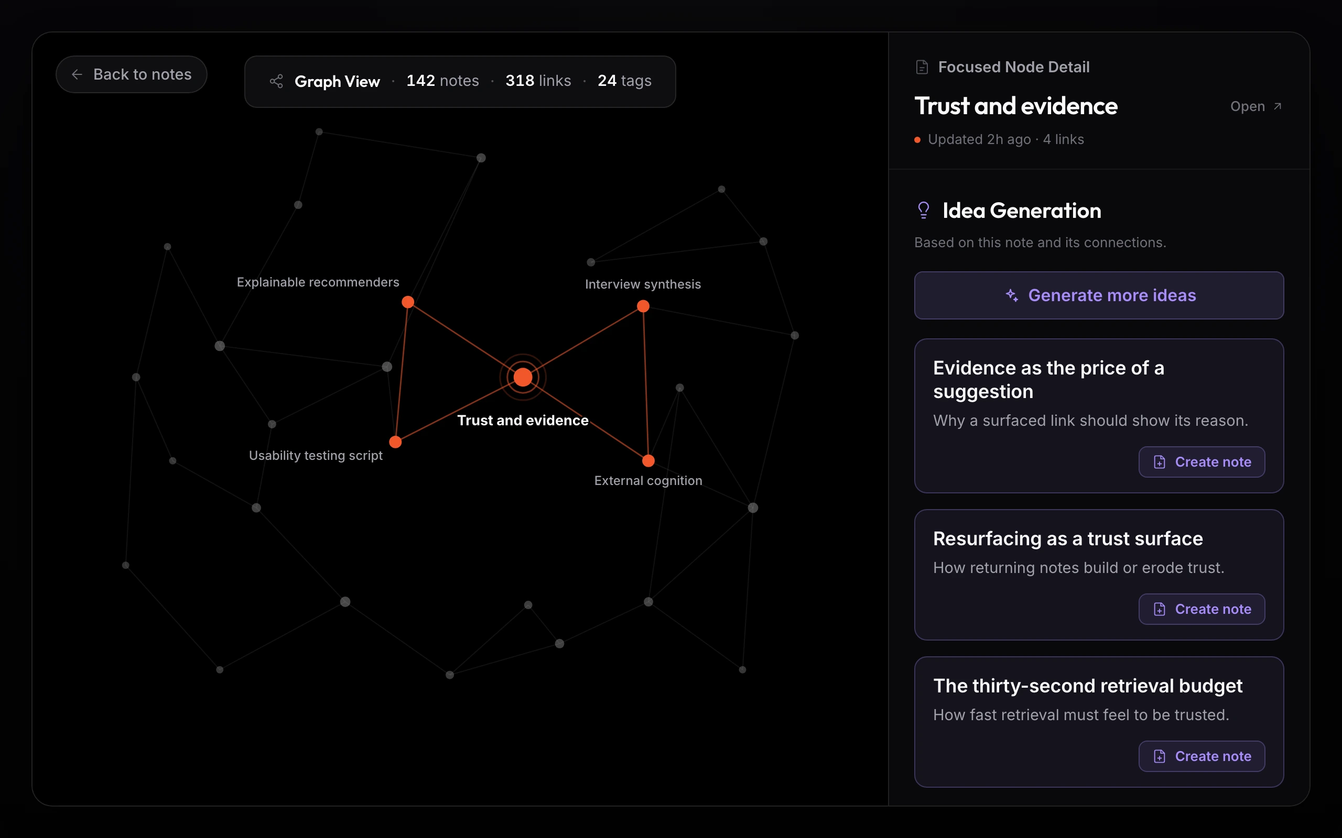Select the External cognition node
1342x838 pixels.
(648, 460)
